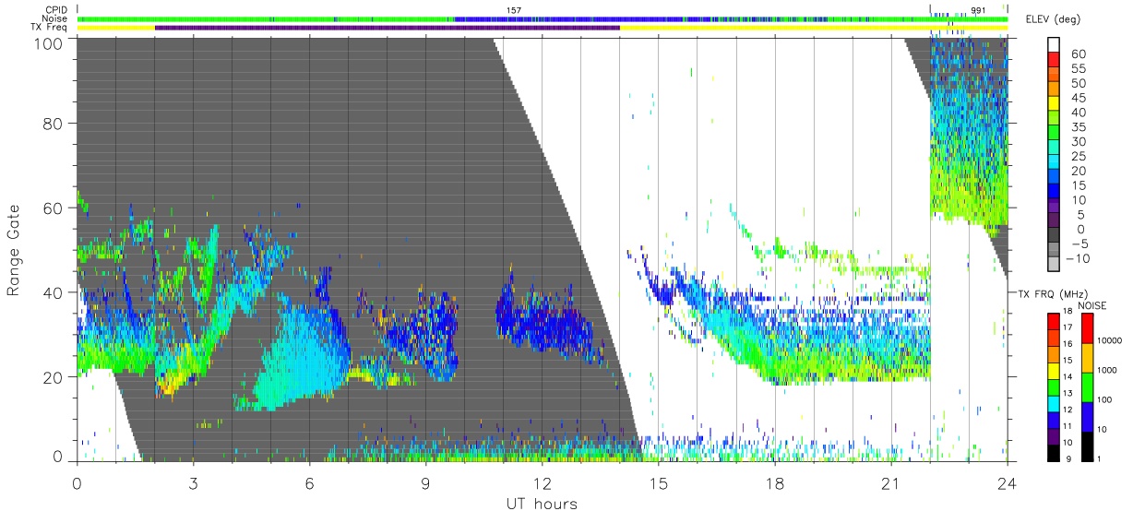Click the 'NOISE' legend title
Viewport: 1133px width, 523px height.
(x=1092, y=305)
